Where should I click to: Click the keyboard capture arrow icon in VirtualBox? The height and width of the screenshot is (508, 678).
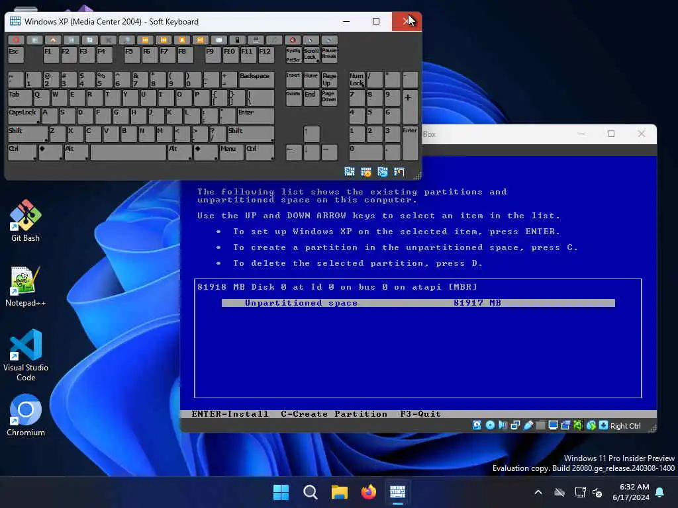[604, 425]
